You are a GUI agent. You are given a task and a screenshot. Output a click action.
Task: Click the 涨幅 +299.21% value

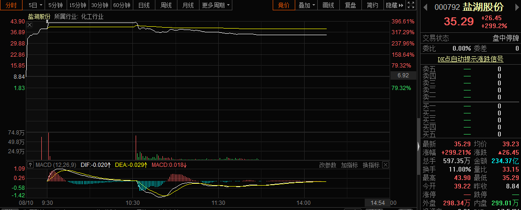point(456,153)
